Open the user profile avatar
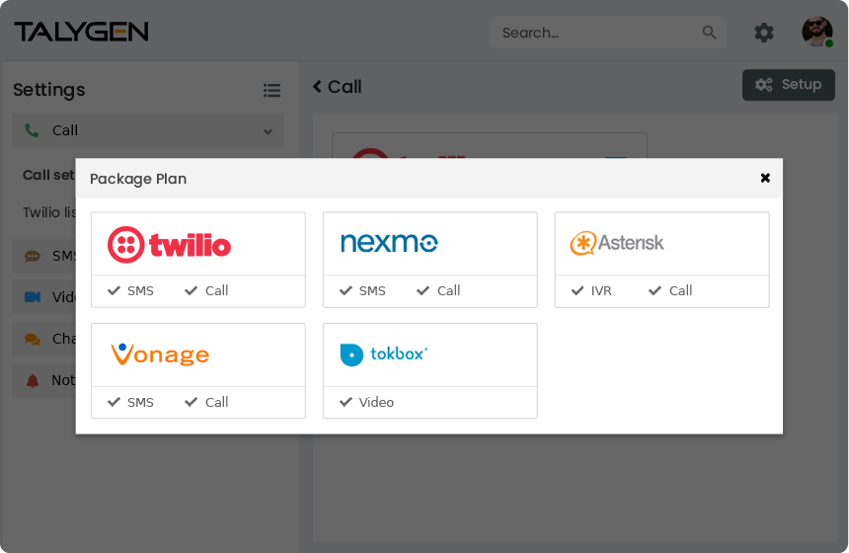This screenshot has height=553, width=849. click(817, 32)
